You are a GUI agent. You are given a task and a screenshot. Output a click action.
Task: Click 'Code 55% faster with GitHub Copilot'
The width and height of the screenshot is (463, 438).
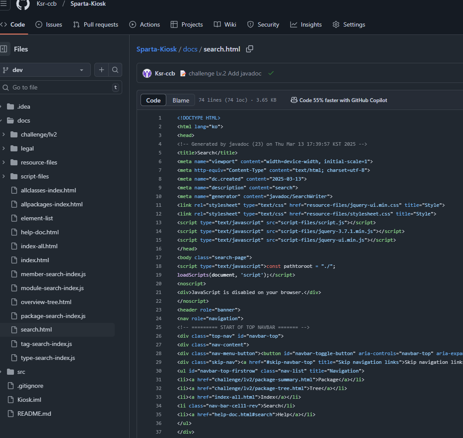[x=343, y=100]
